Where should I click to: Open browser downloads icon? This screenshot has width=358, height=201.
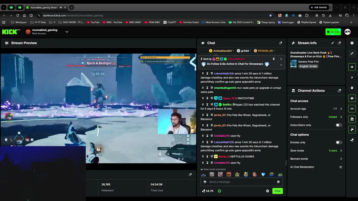click(330, 15)
